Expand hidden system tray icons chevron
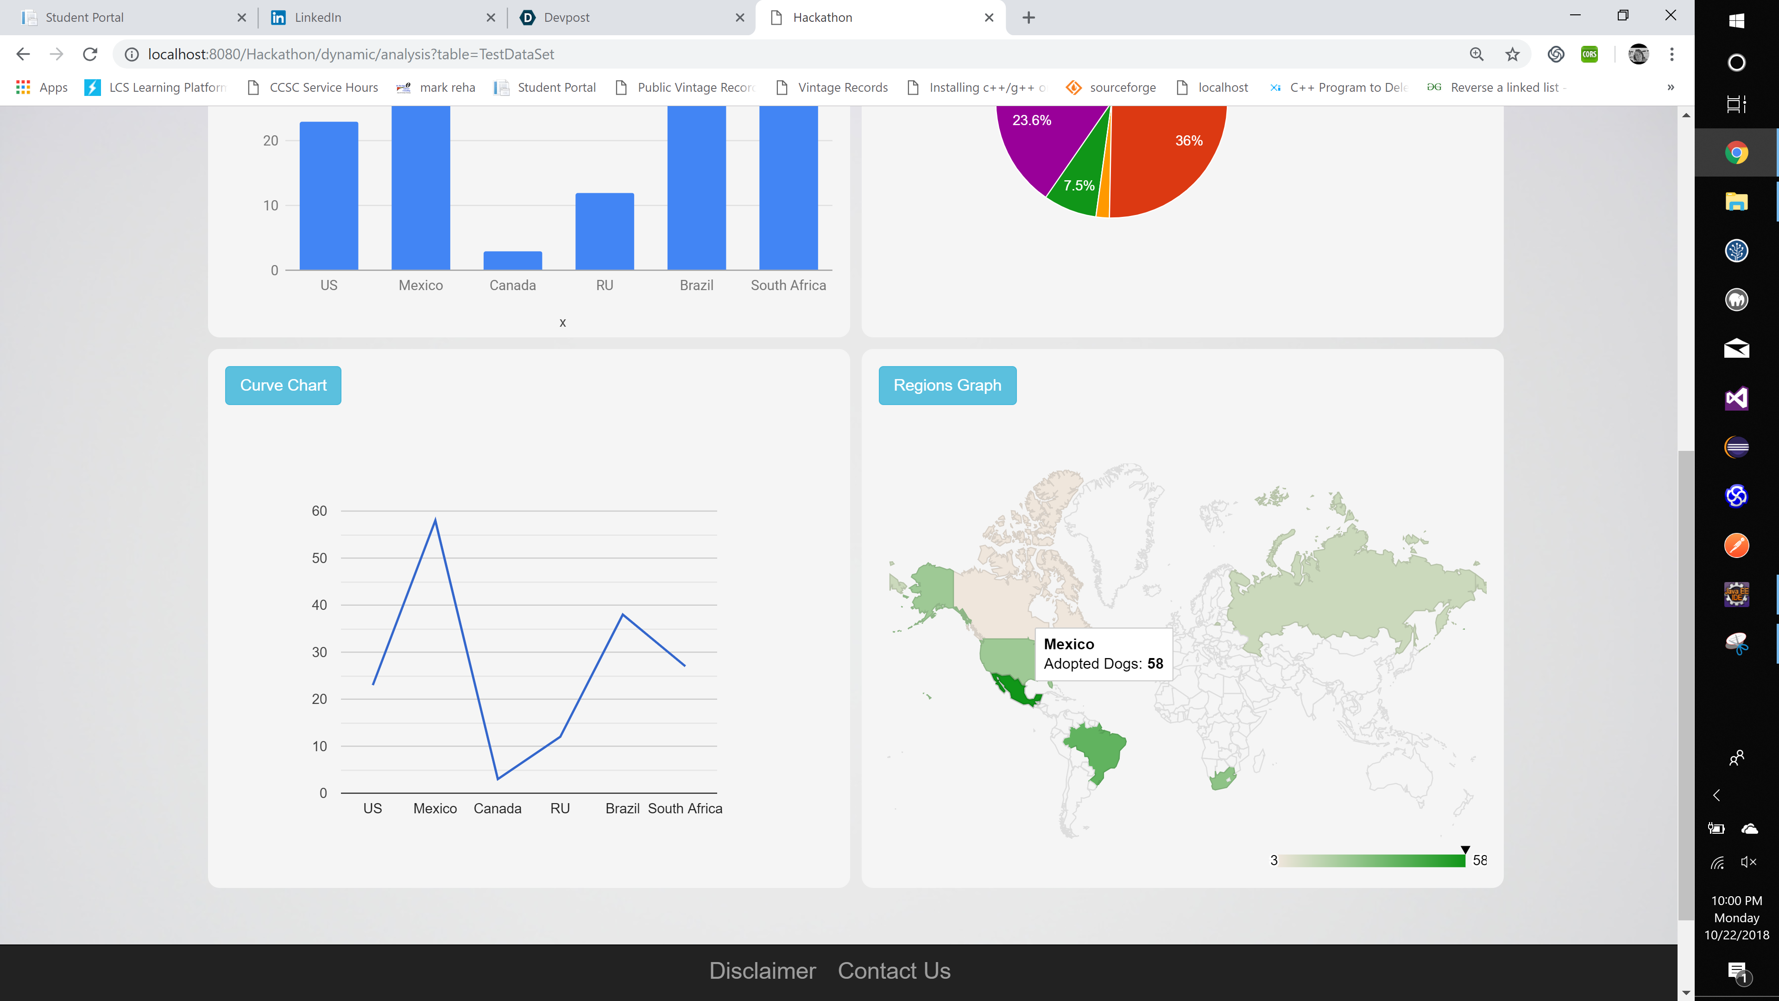Image resolution: width=1779 pixels, height=1001 pixels. click(x=1717, y=795)
